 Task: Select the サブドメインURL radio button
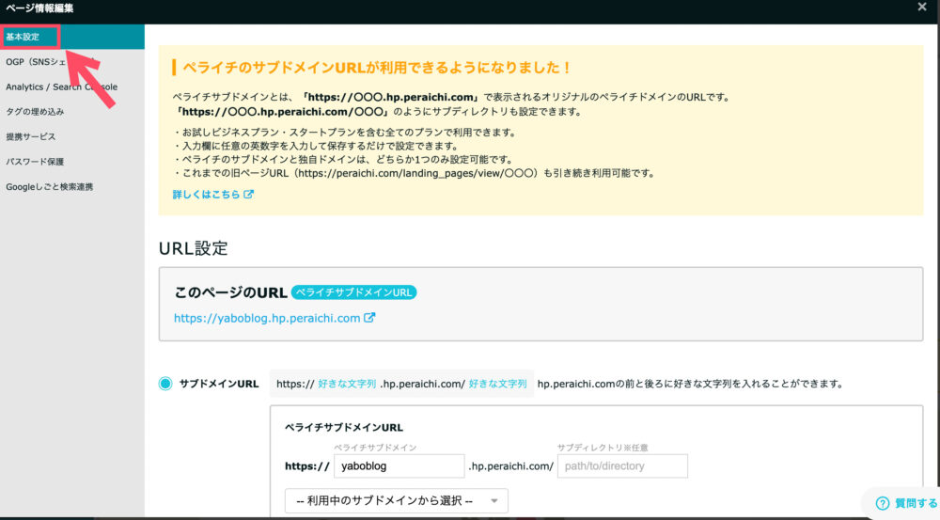click(x=165, y=384)
